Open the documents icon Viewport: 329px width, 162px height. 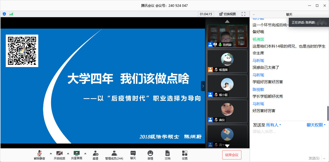click(x=167, y=155)
